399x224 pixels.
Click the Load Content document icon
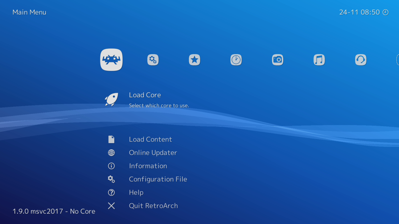point(111,139)
